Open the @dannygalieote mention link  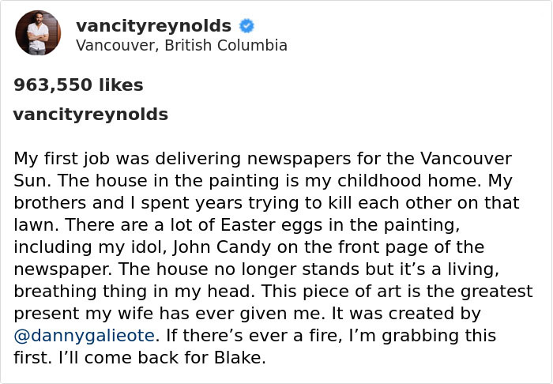point(84,335)
